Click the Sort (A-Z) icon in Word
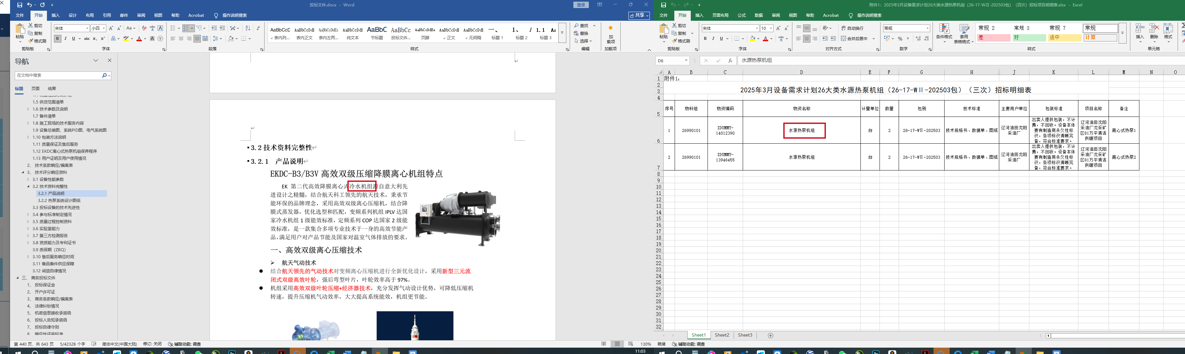 point(247,28)
